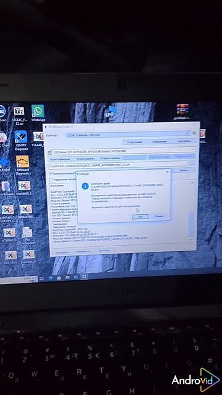Screen dimensions: 222x395
Task: Click the Identification button
Action: pos(60,159)
